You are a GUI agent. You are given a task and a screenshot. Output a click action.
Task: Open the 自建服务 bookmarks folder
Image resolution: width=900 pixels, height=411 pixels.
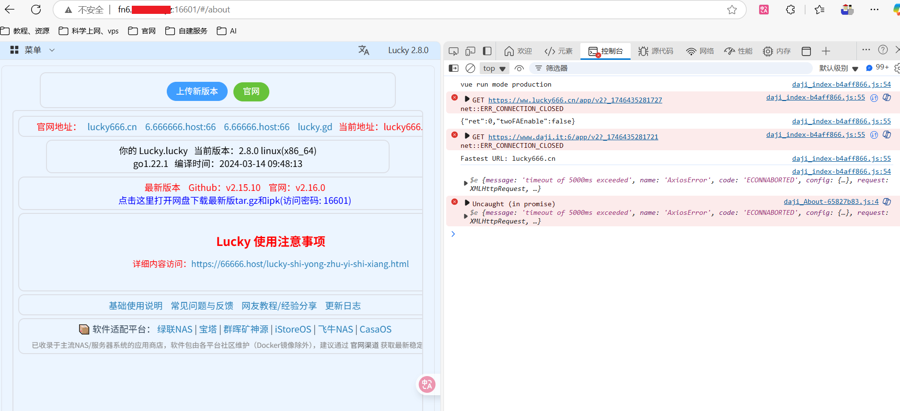coord(186,31)
